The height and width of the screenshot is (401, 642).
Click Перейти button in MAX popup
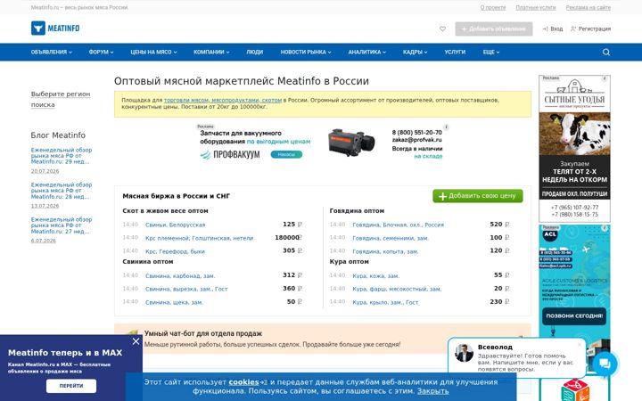pos(71,386)
